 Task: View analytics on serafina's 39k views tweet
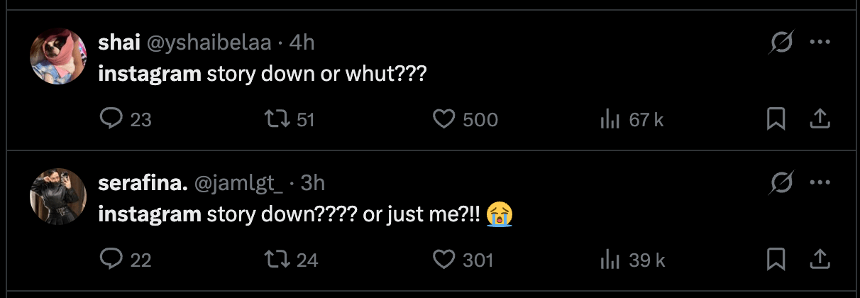610,260
